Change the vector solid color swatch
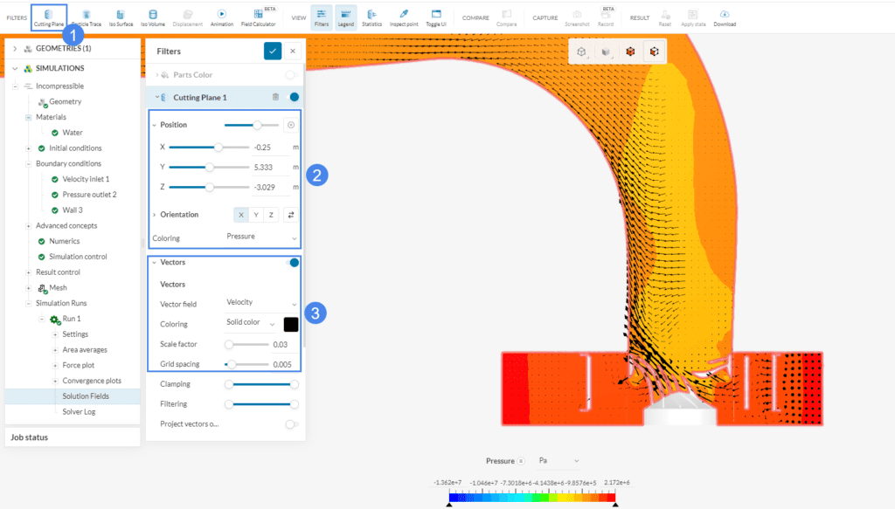The height and width of the screenshot is (509, 895). (x=291, y=323)
